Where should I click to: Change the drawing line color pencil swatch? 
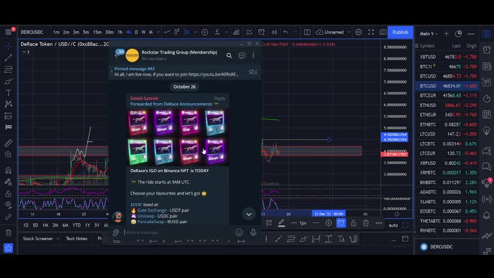pyautogui.click(x=281, y=223)
